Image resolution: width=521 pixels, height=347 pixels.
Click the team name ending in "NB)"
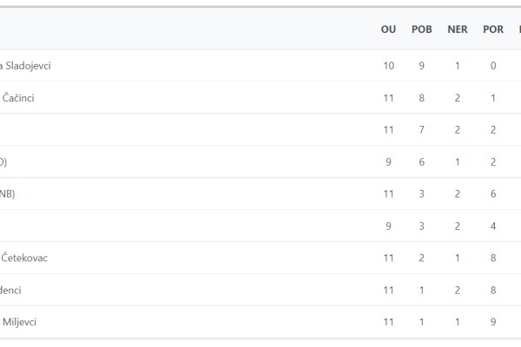pos(7,194)
